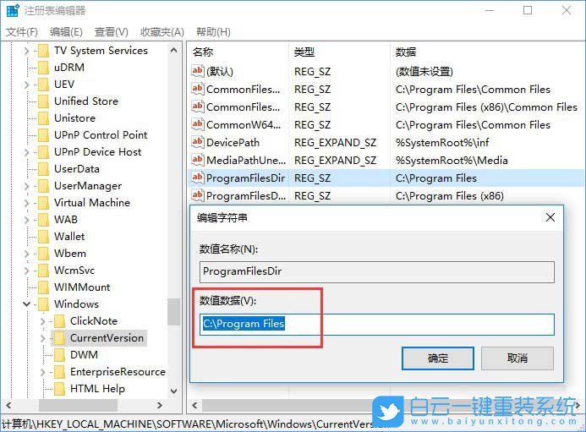Click the 数值名称 field showing ProgramFilesDir
The width and height of the screenshot is (586, 432).
pyautogui.click(x=377, y=271)
